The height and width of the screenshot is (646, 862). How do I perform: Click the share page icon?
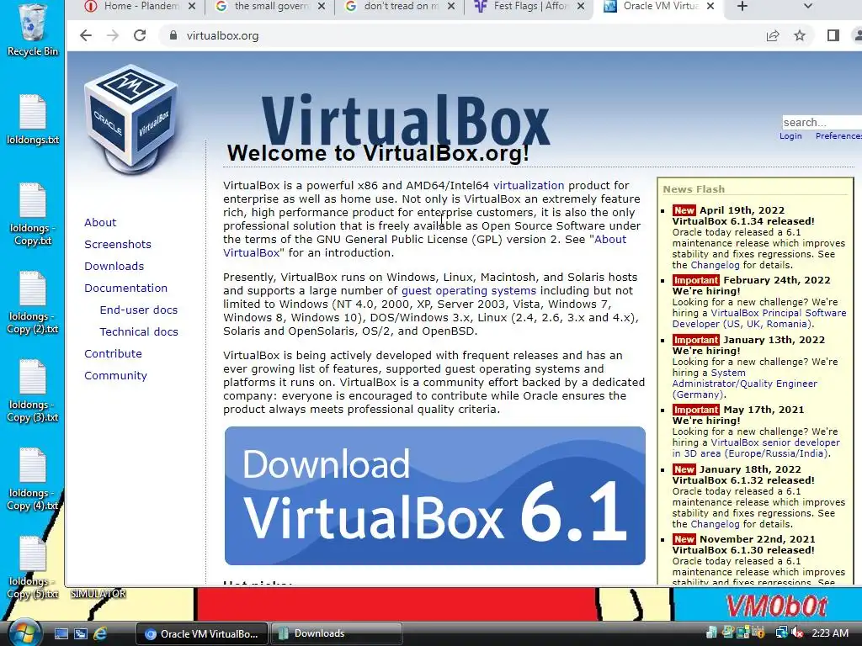[773, 35]
